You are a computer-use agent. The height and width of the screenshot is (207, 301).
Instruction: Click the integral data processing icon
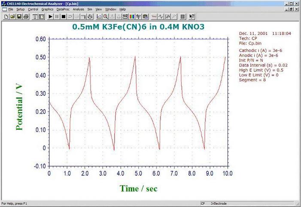(167, 17)
